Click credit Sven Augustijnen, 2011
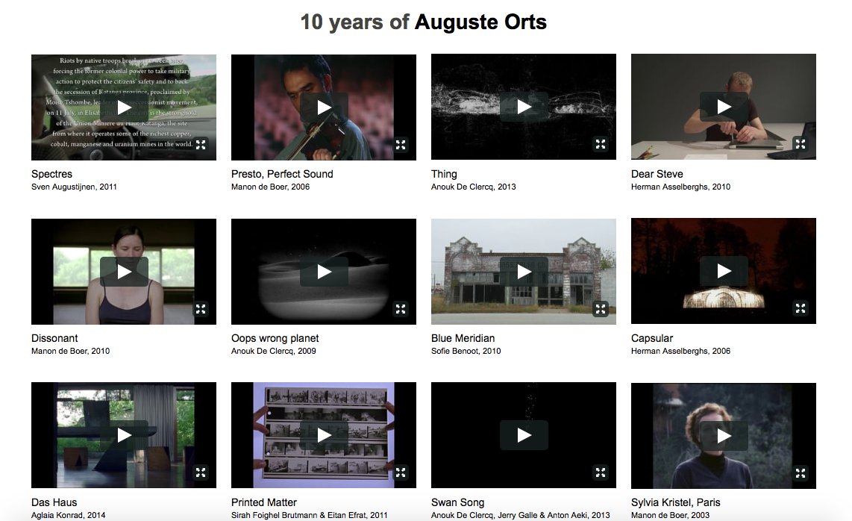Viewport: 852px width, 521px height. [x=74, y=187]
